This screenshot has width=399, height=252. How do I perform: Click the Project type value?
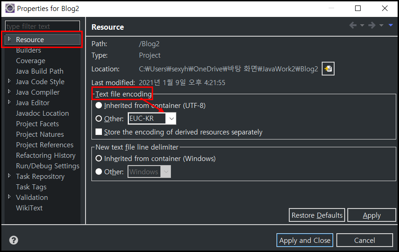click(x=149, y=55)
